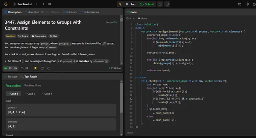Viewport: 256px width, 138px height.
Task: Switch to the Test Result tab
Action: coord(29,76)
